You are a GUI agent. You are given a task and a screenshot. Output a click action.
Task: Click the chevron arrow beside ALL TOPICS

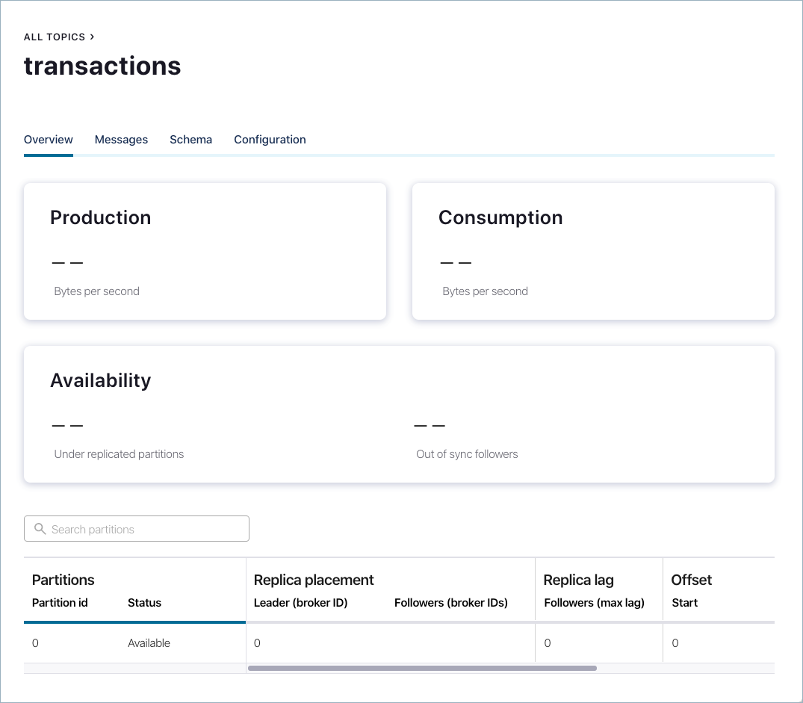coord(92,36)
